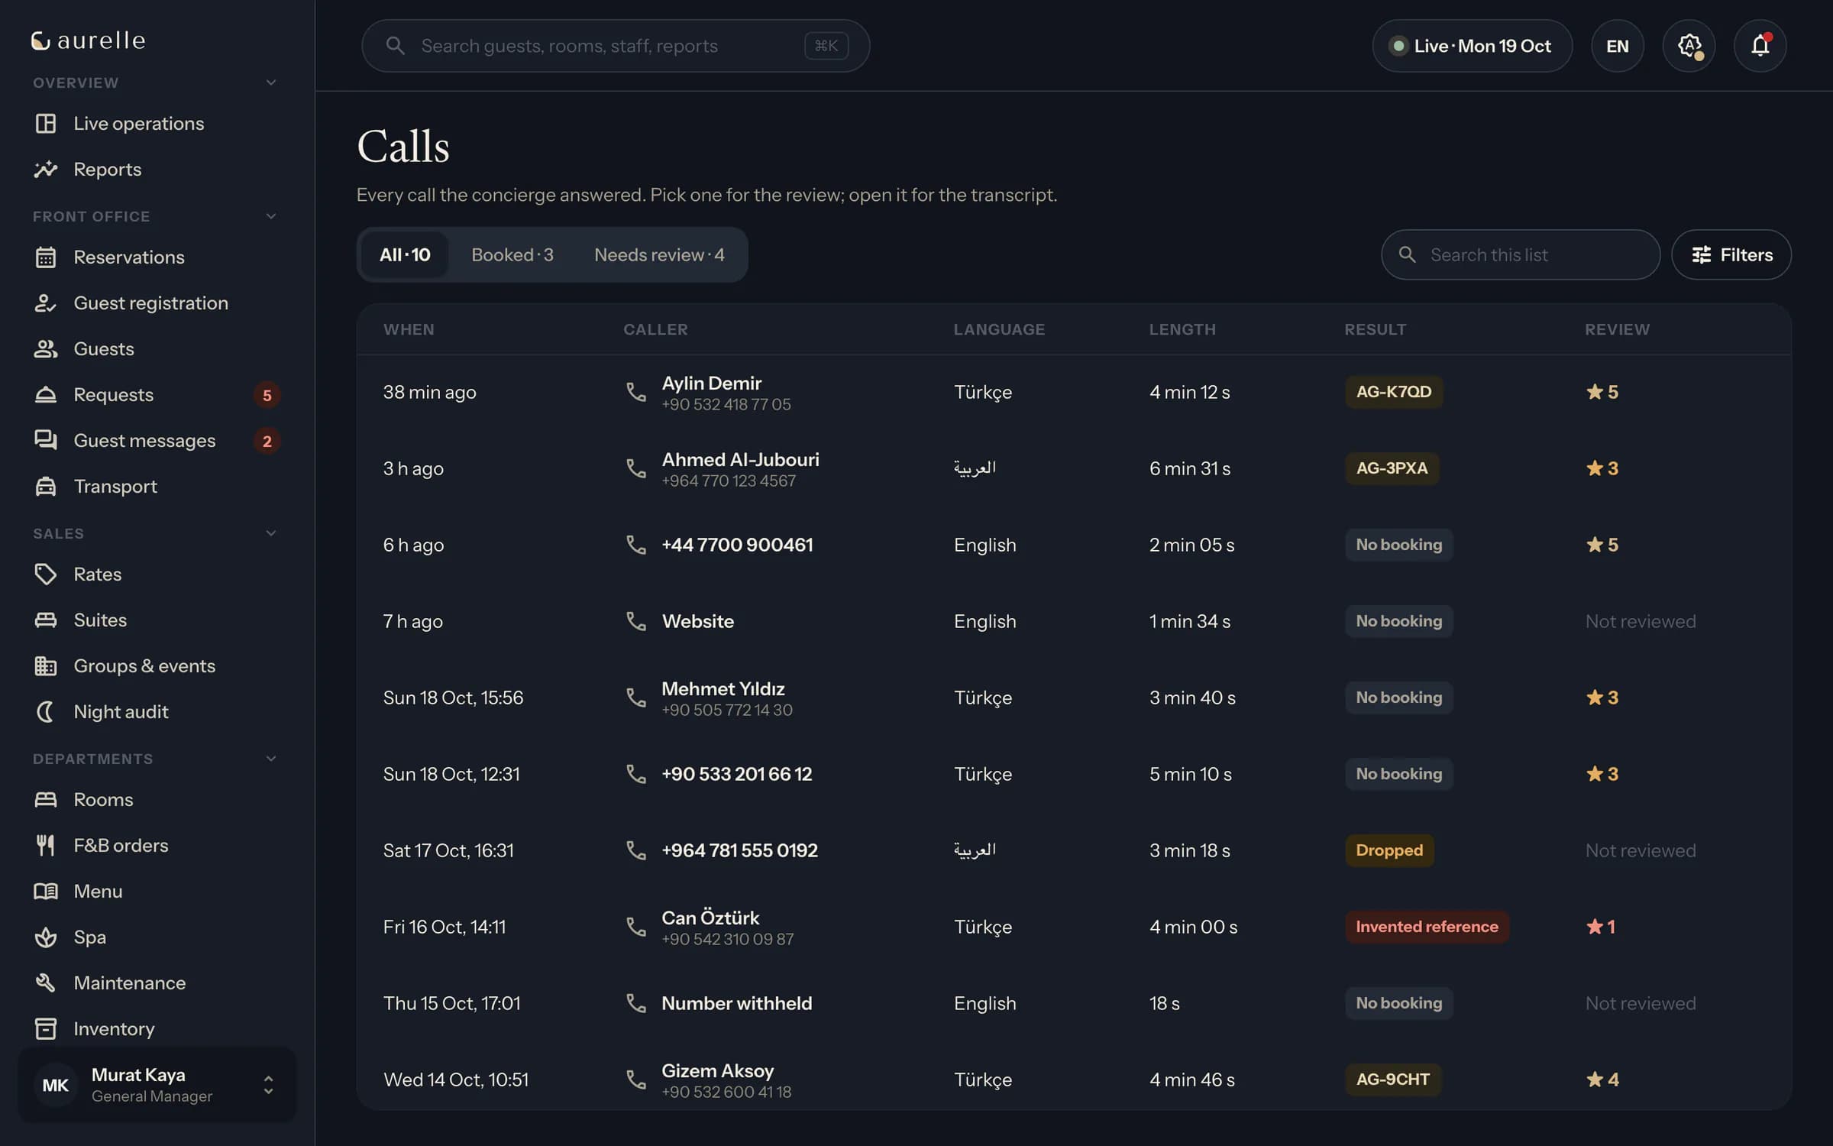Click phone icon beside Aylin Demir
This screenshot has width=1833, height=1146.
click(x=635, y=392)
